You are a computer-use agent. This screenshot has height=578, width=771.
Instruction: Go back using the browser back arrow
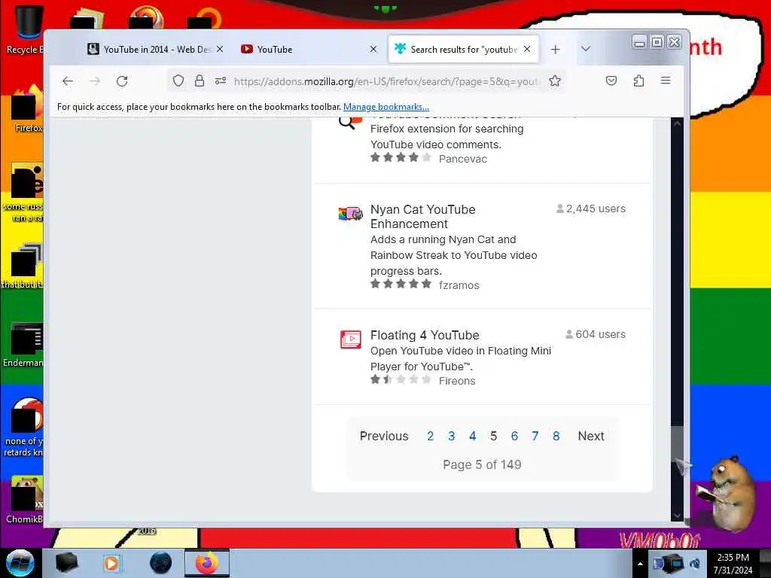(68, 81)
